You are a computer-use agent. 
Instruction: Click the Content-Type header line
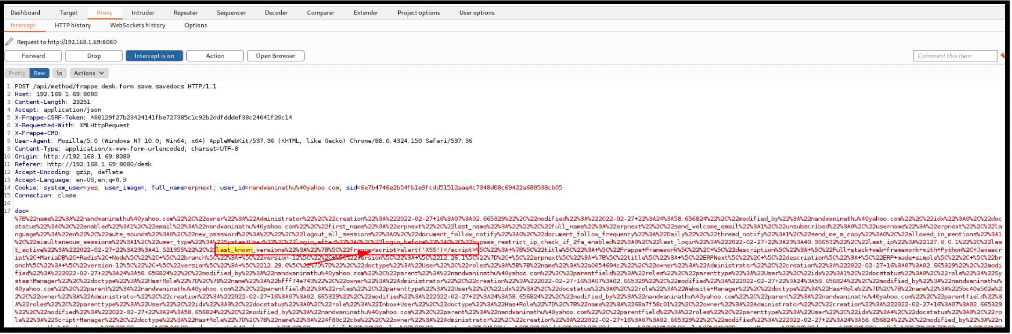126,149
